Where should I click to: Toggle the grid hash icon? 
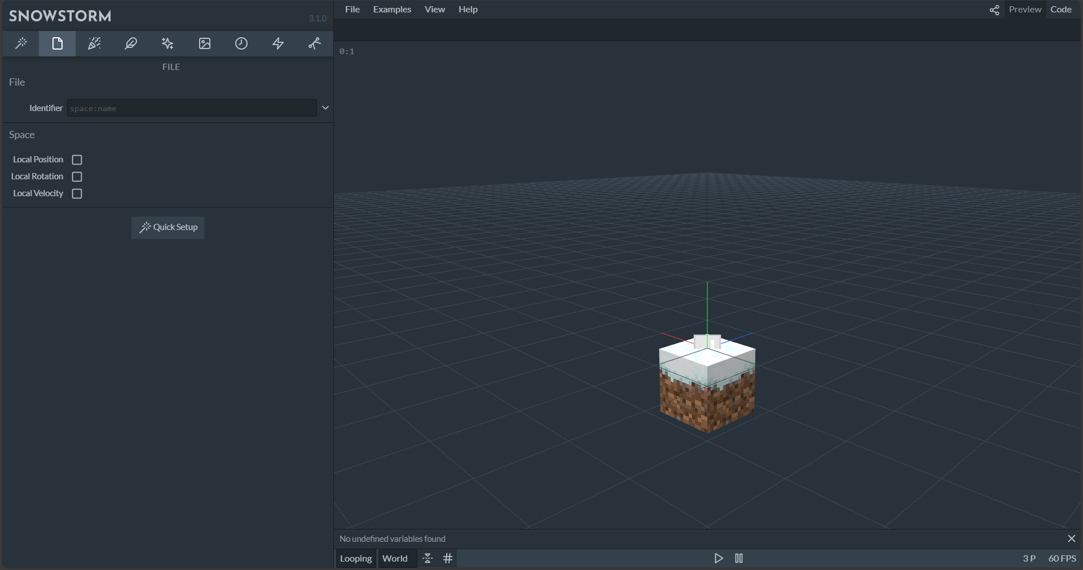(448, 558)
